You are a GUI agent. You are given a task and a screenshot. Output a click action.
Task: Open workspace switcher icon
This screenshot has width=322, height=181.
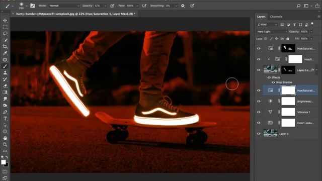pyautogui.click(x=306, y=6)
